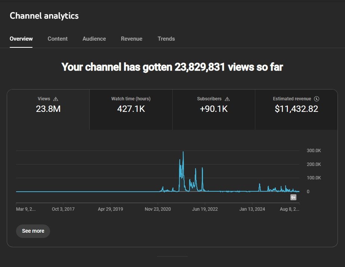Show the Watch time (hours) metric
345x267 pixels.
tap(131, 109)
